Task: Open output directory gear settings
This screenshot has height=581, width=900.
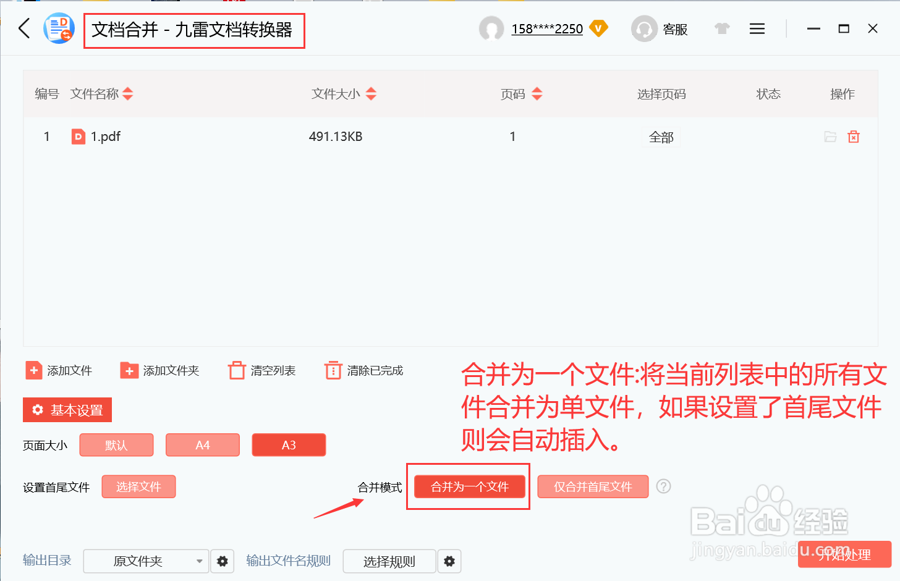Action: tap(223, 561)
